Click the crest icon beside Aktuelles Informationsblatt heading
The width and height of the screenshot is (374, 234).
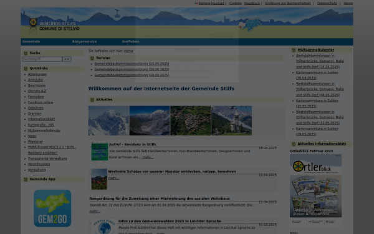coord(294,144)
